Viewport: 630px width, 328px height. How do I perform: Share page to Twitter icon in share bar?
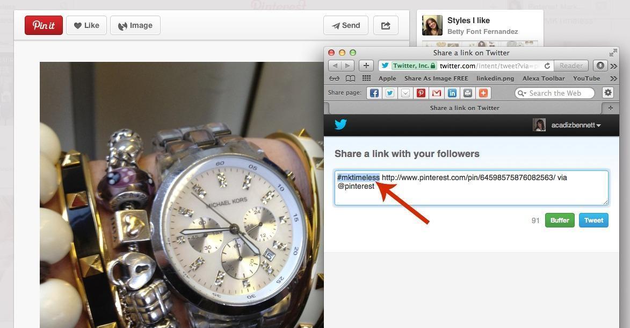pyautogui.click(x=390, y=93)
